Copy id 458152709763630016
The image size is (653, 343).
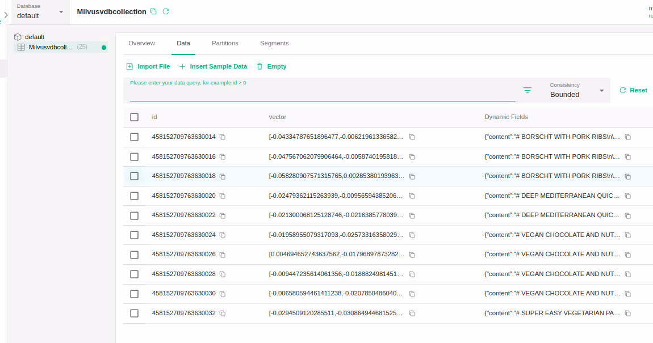(223, 157)
